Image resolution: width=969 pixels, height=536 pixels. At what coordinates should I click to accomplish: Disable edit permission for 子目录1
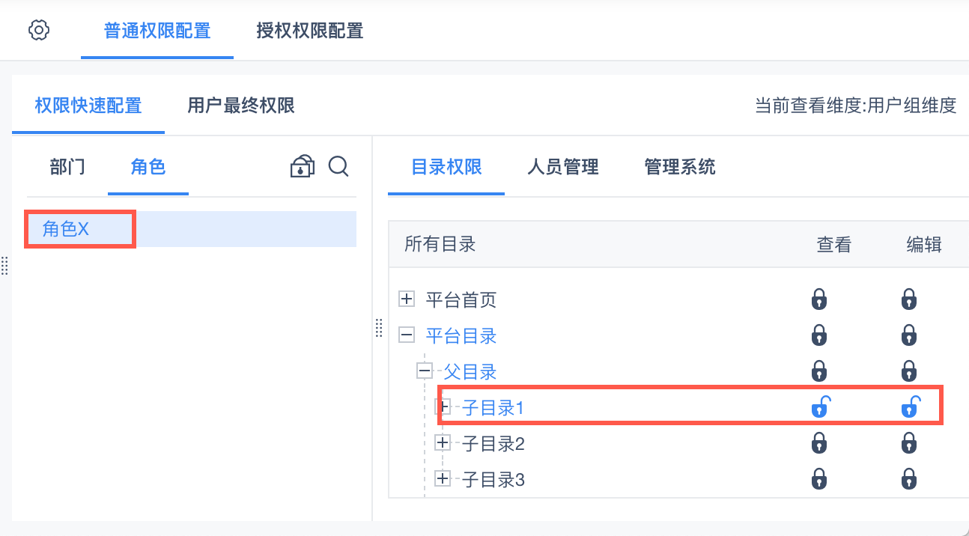click(x=909, y=407)
